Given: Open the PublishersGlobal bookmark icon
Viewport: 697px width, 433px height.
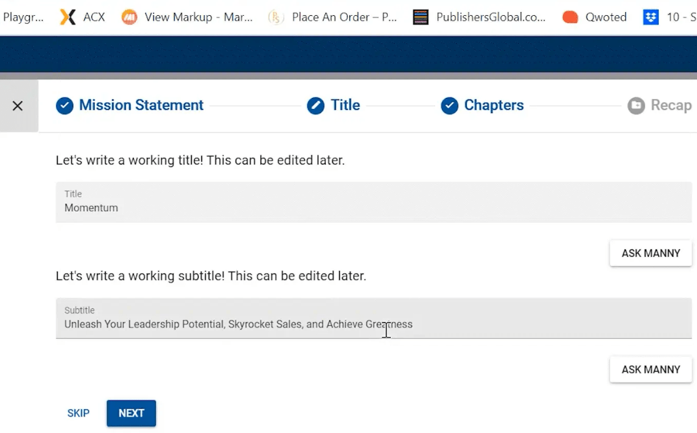Looking at the screenshot, I should pyautogui.click(x=421, y=17).
